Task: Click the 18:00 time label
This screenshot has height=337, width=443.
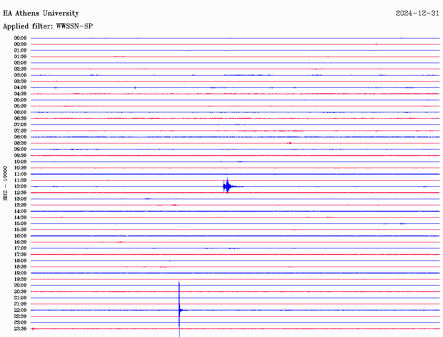Action: click(x=20, y=261)
